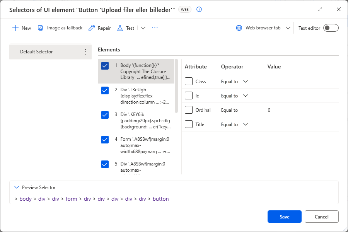Select element 2 Div '.L3eUgb row

pos(136,96)
